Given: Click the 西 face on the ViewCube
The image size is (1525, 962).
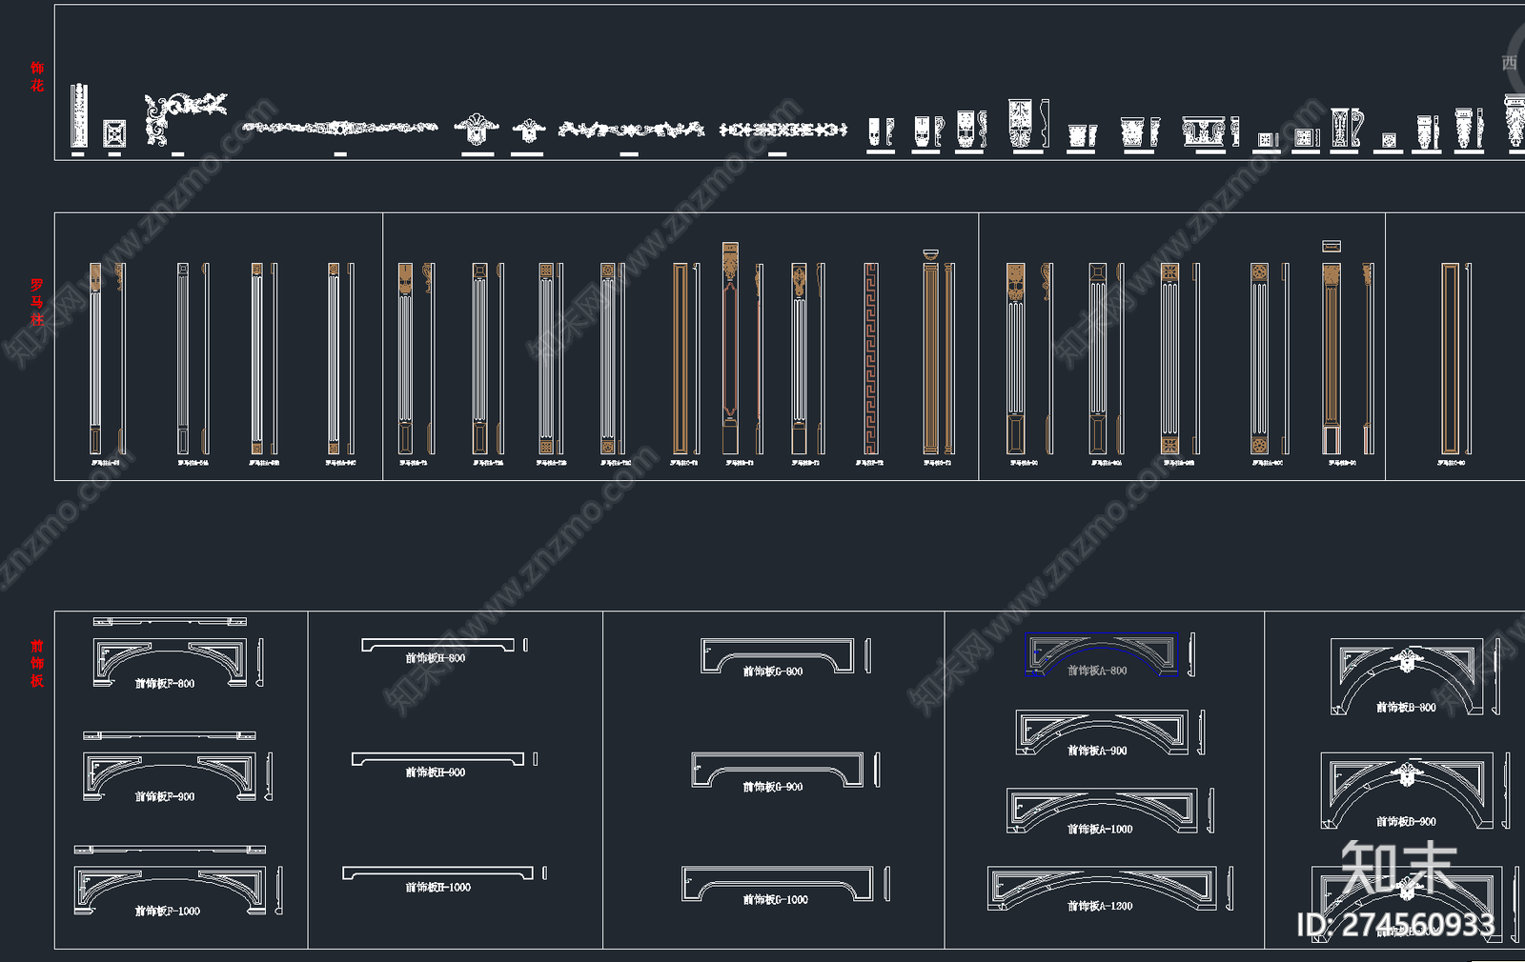Looking at the screenshot, I should (x=1510, y=63).
